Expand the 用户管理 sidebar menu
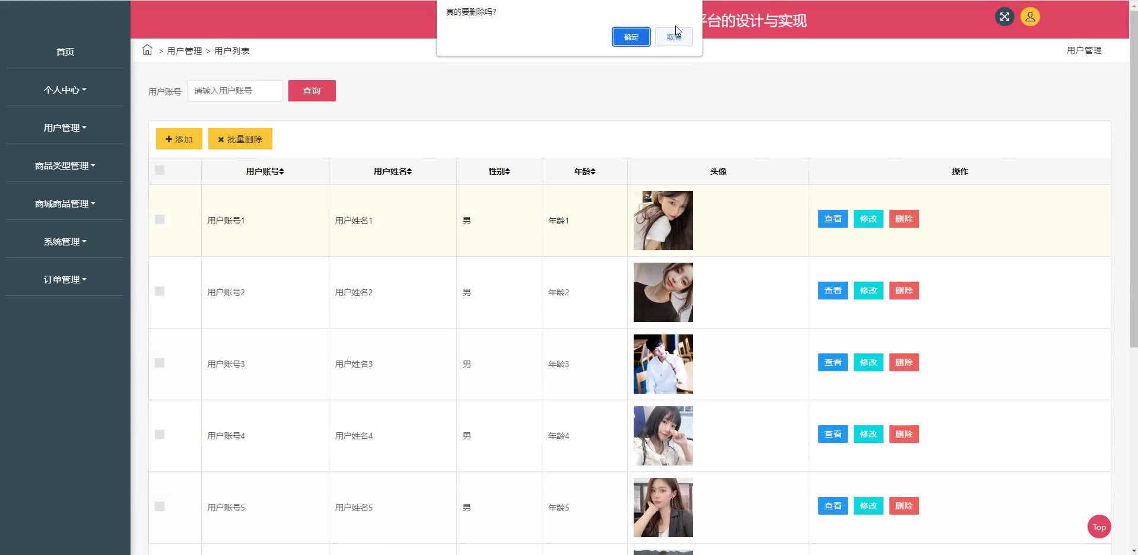 65,127
